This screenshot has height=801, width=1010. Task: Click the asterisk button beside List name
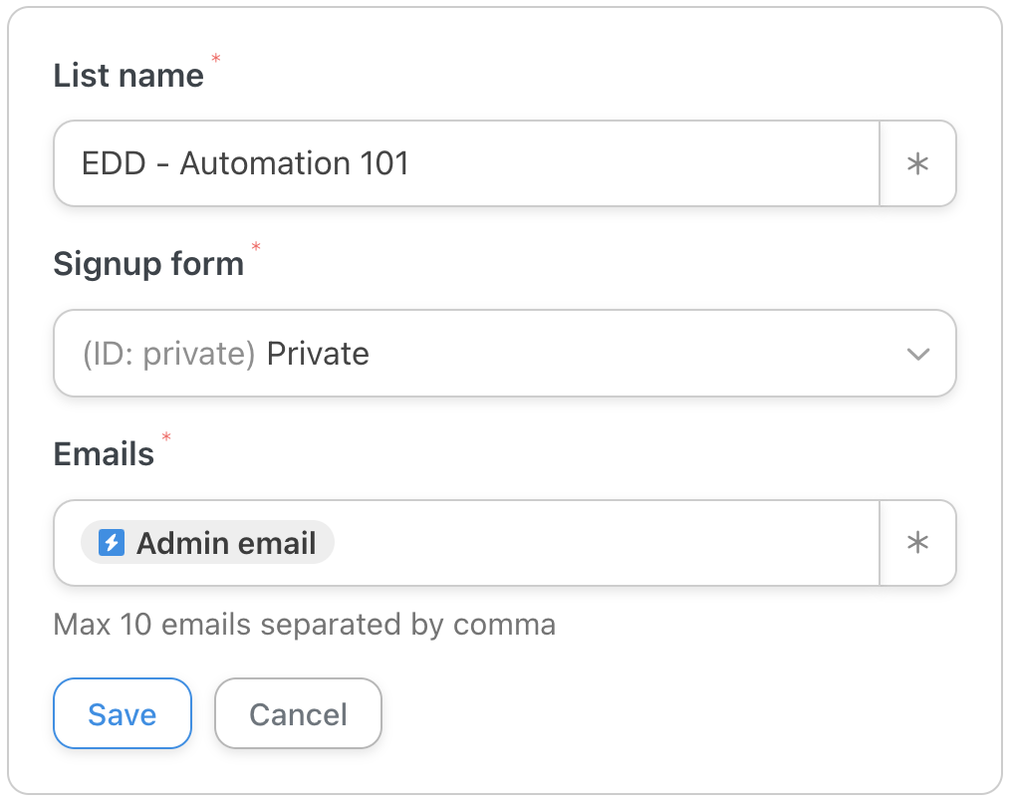(x=917, y=164)
